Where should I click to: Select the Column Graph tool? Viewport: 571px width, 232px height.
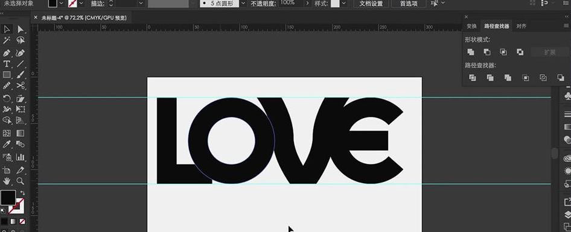tap(21, 157)
